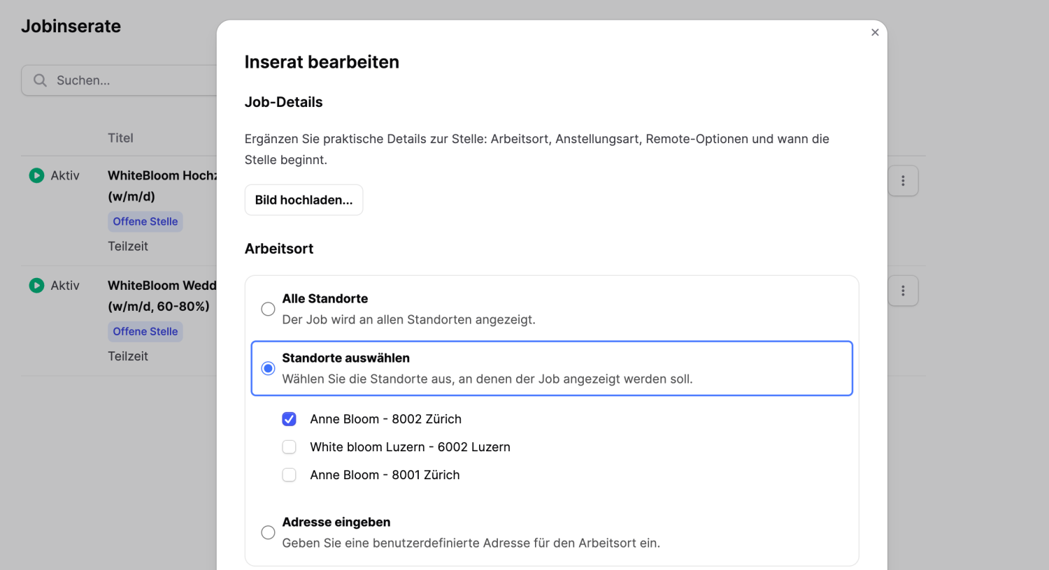Open the three-dot menu for the Wedding listing
1049x570 pixels.
(x=903, y=290)
